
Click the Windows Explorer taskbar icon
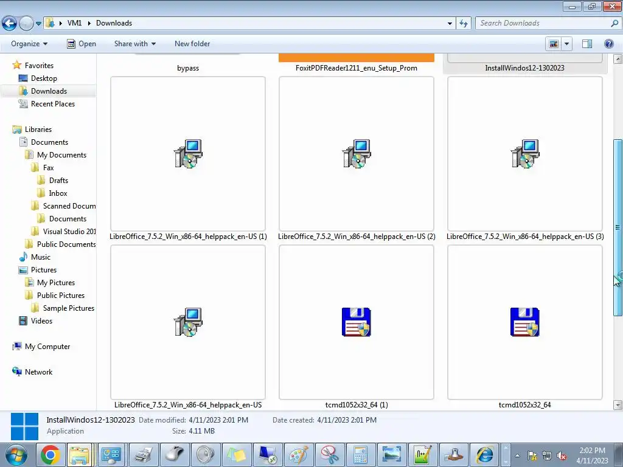[79, 455]
